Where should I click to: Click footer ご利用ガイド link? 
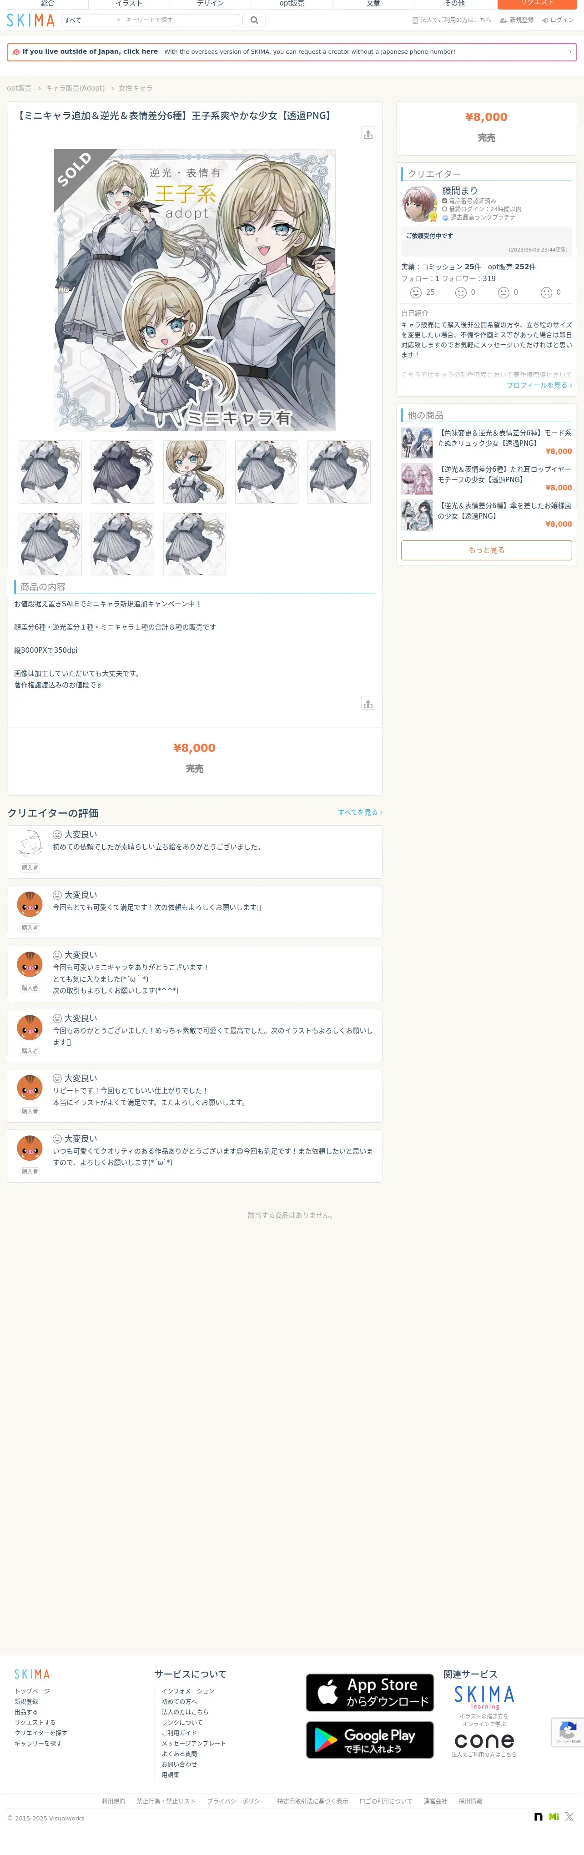(179, 1733)
